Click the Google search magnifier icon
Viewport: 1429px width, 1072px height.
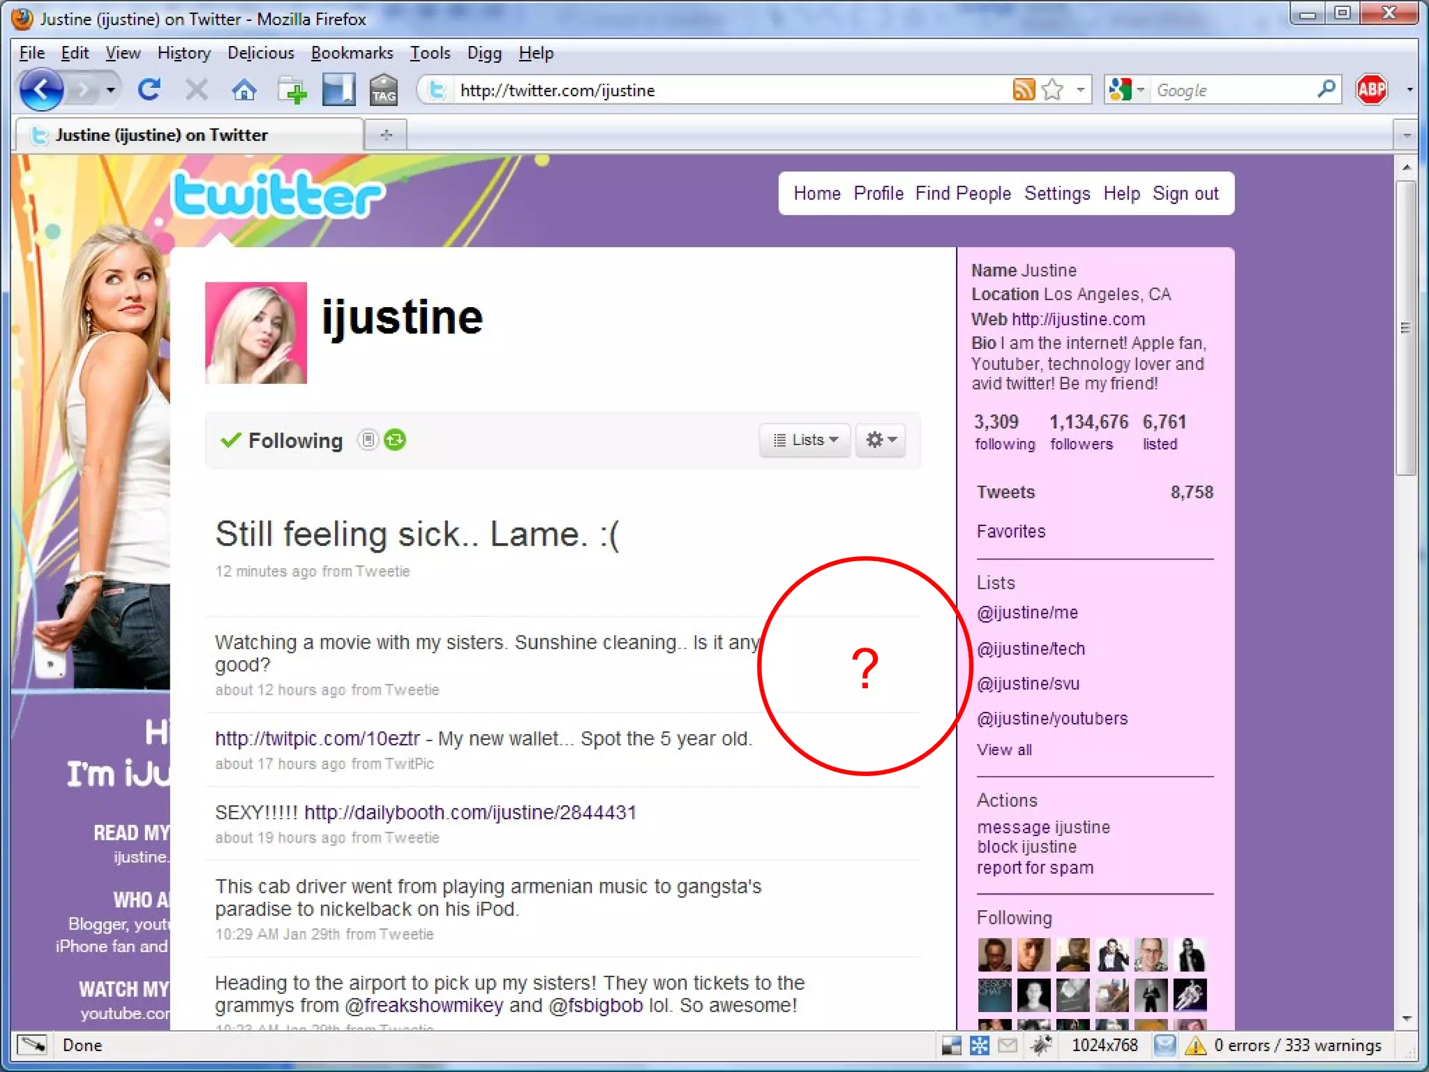(x=1326, y=89)
